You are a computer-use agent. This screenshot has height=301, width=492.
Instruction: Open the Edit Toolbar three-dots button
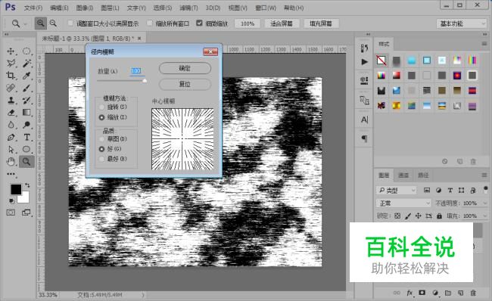[11, 174]
